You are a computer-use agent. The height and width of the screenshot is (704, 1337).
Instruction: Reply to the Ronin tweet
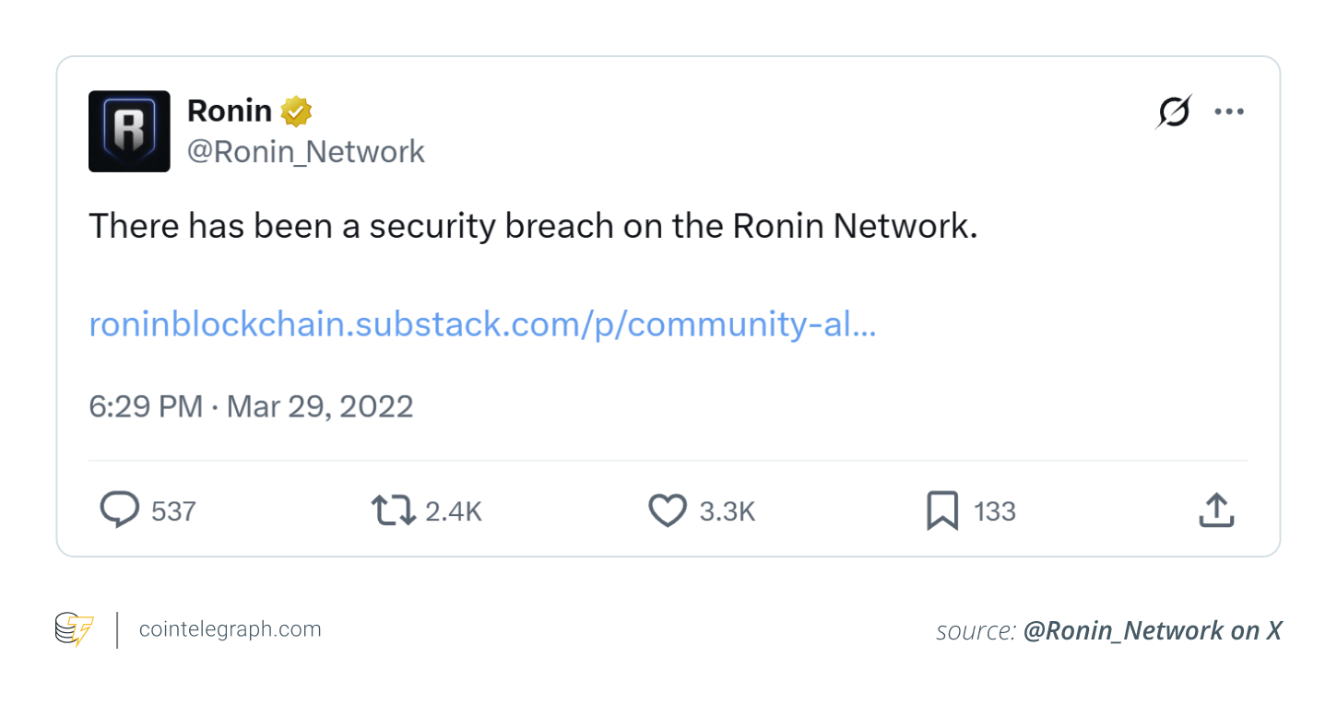click(118, 510)
